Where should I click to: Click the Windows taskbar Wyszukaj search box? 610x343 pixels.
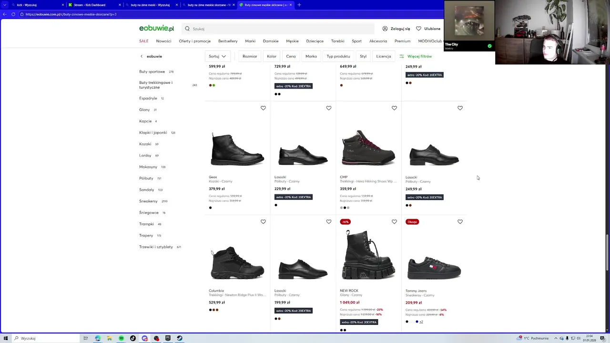[45, 338]
